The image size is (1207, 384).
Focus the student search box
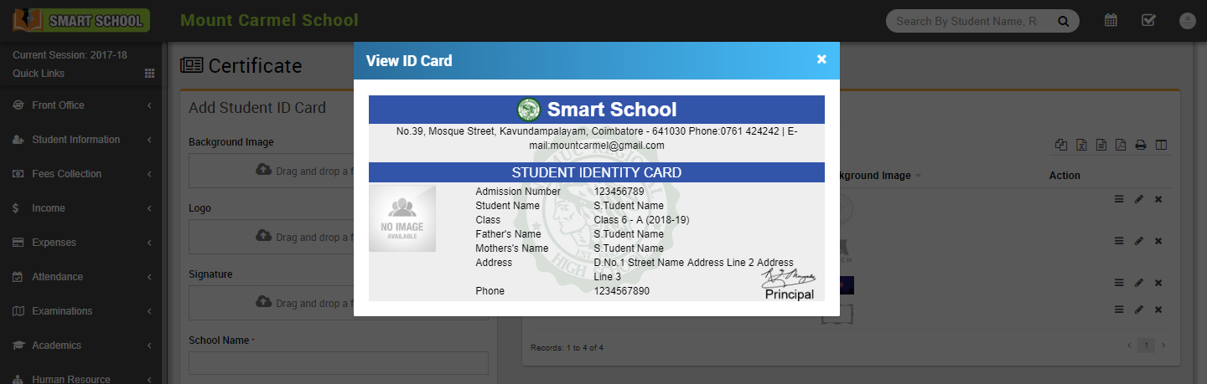(x=968, y=22)
